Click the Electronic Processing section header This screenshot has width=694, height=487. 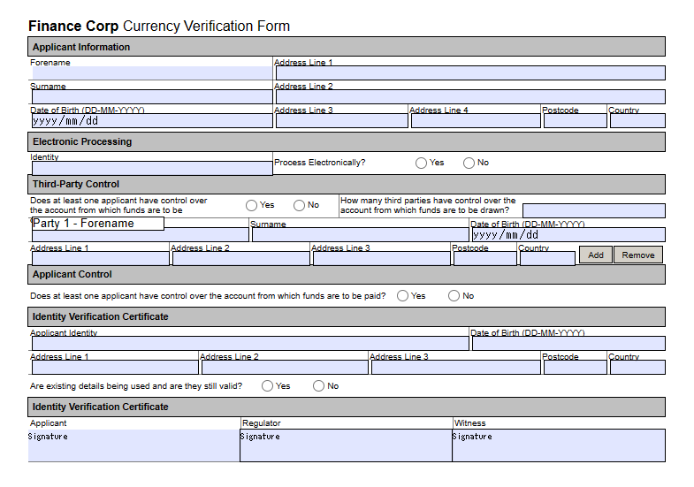coord(347,141)
